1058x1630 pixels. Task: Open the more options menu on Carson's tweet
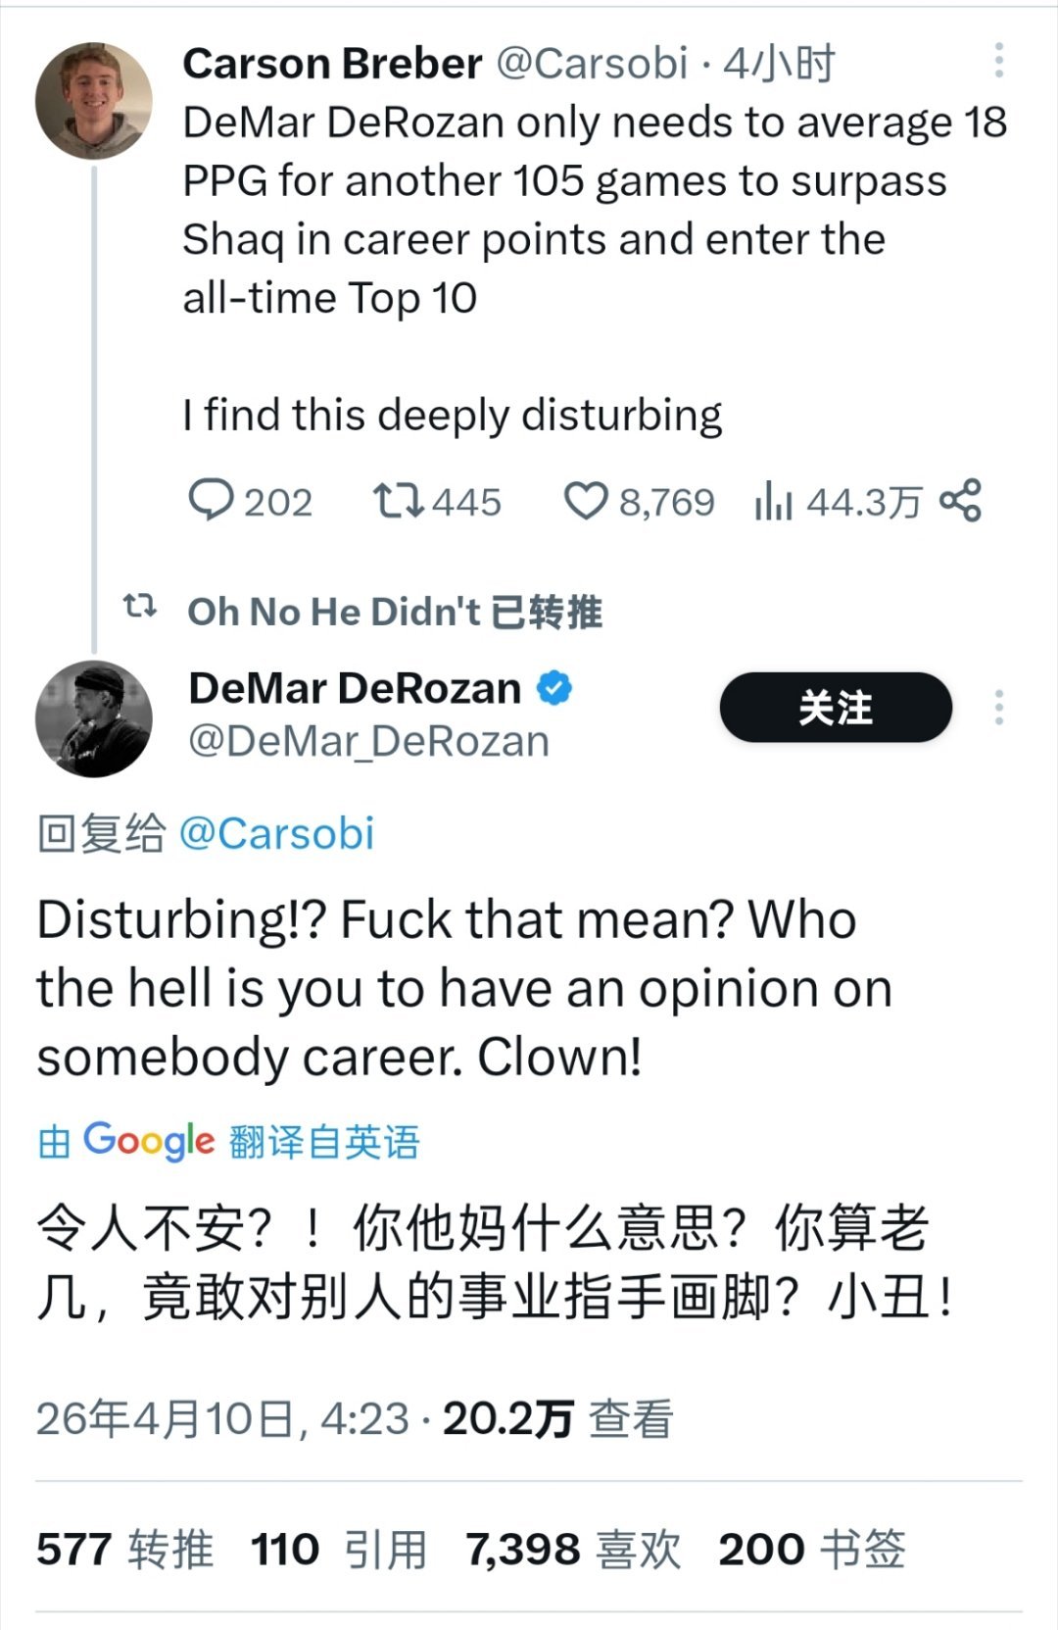tap(999, 61)
